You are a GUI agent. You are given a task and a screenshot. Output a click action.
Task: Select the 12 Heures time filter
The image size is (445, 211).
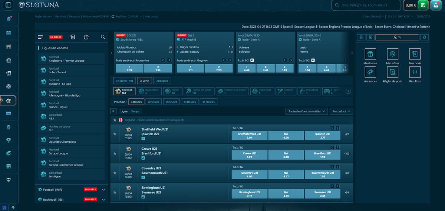171,102
